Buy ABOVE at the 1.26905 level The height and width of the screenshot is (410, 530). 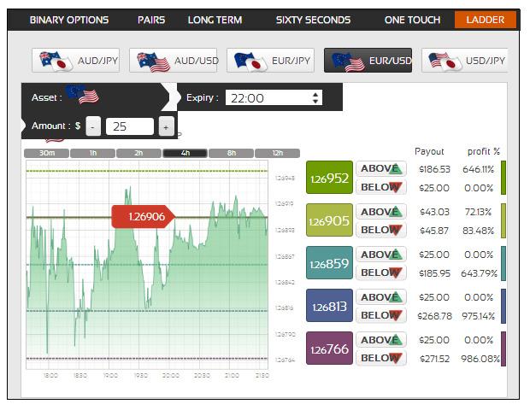[381, 212]
